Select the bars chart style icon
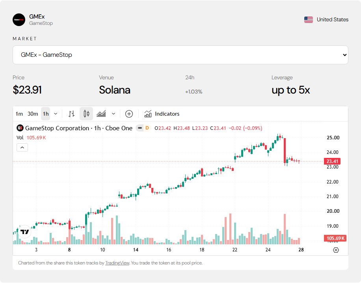The height and width of the screenshot is (283, 361). point(72,114)
